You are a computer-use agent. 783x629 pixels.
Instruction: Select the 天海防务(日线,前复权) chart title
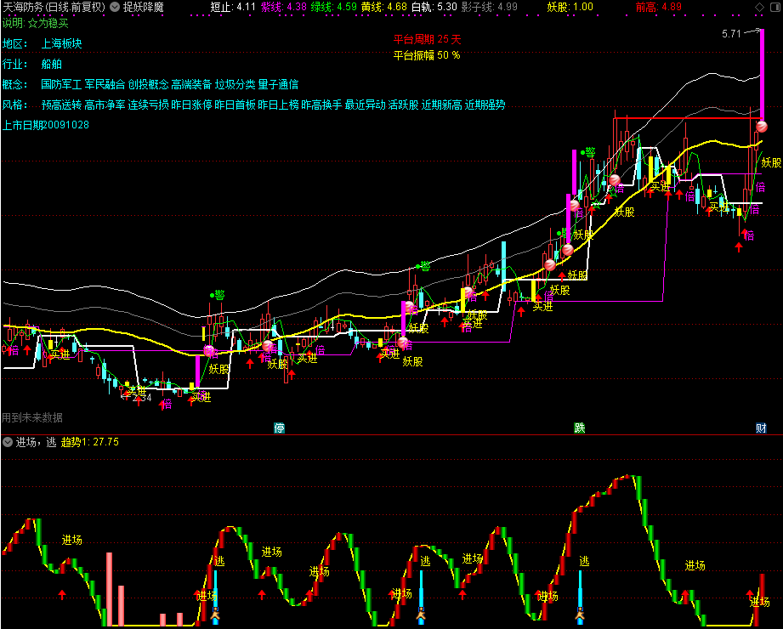point(54,7)
